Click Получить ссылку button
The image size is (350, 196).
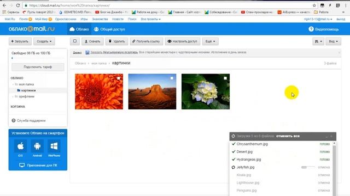[x=146, y=41]
